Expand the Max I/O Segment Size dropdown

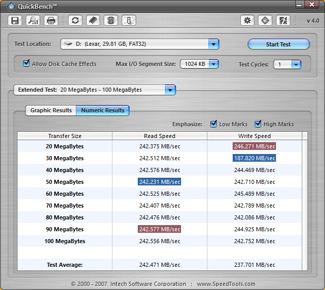click(213, 64)
